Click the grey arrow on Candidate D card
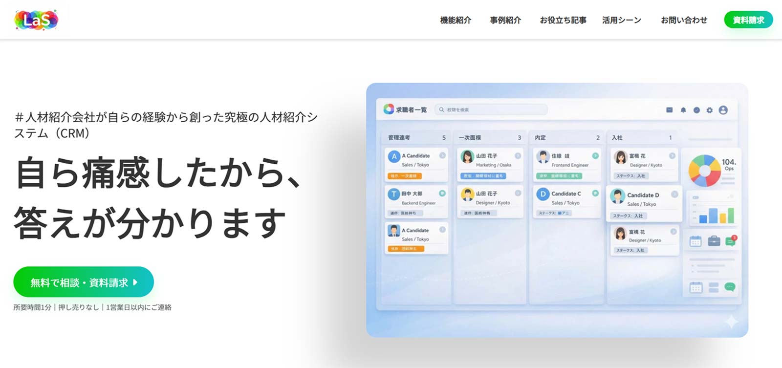This screenshot has height=368, width=782. (674, 195)
